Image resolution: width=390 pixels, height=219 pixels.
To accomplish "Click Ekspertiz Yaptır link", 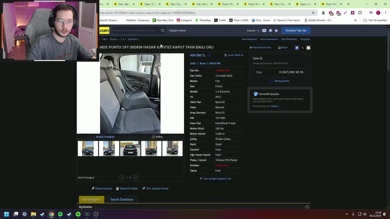I will (127, 189).
